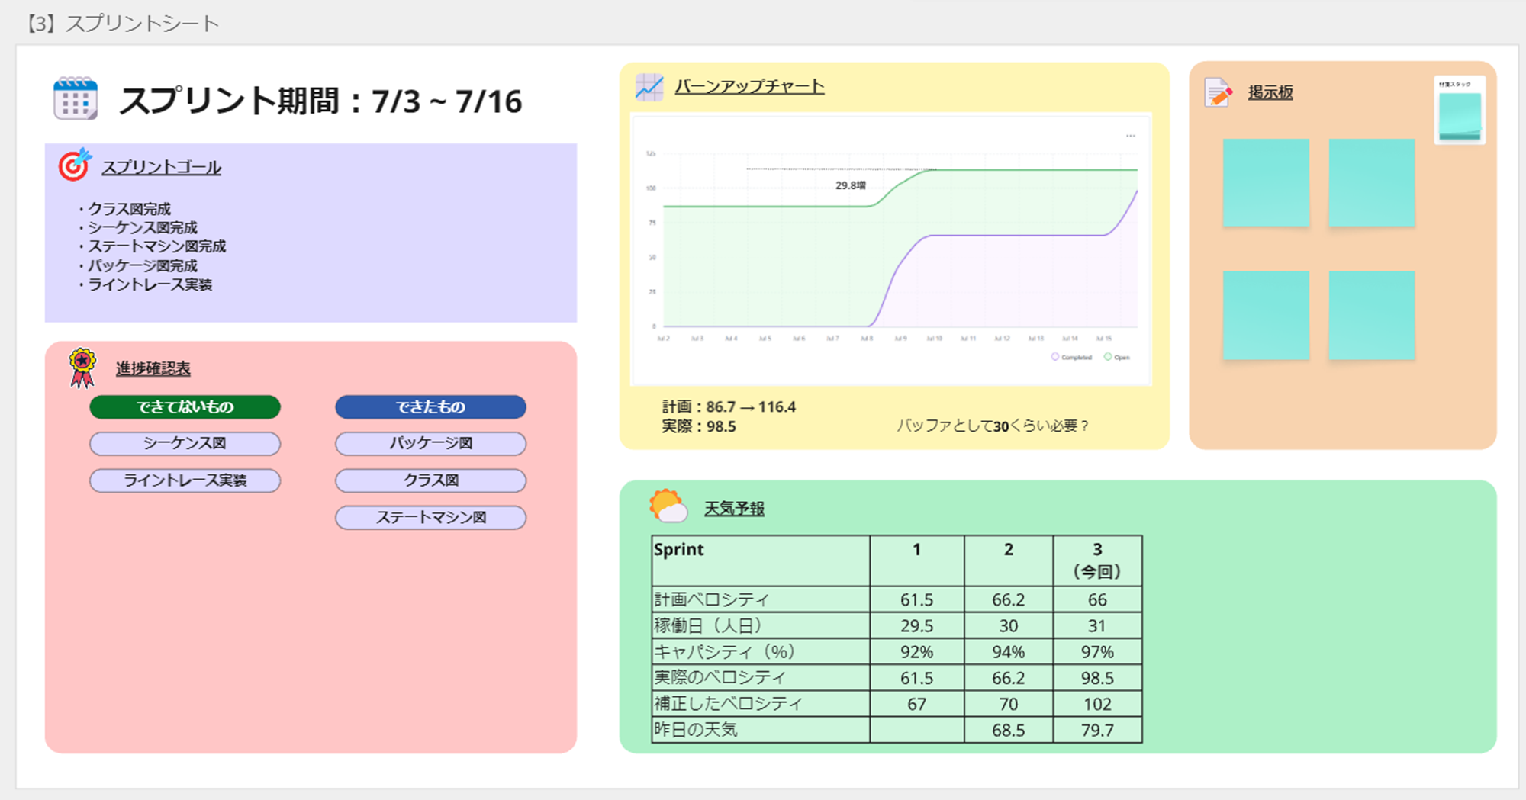This screenshot has width=1526, height=800.
Task: Click the sun and cloud weather icon
Action: (668, 506)
